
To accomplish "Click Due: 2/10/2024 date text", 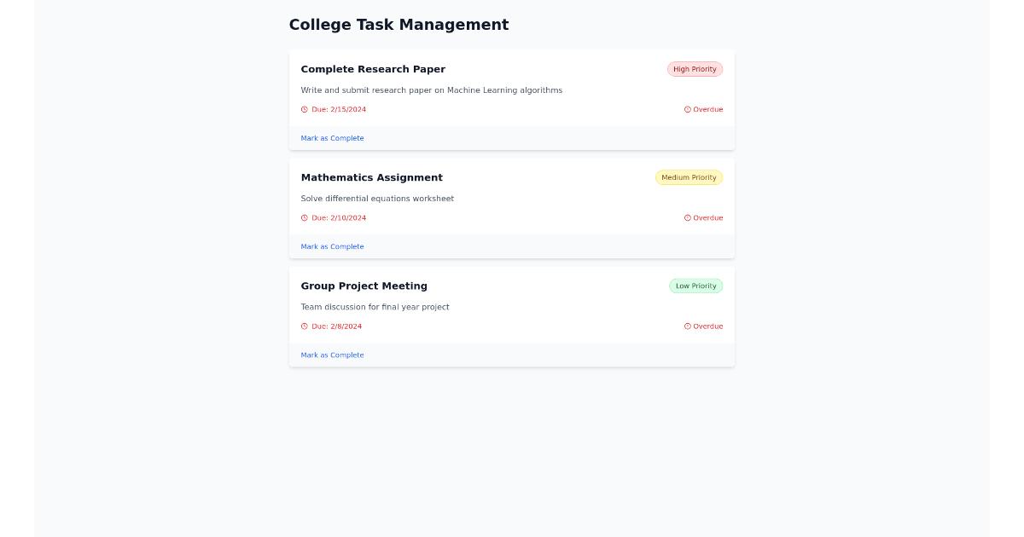I will tap(339, 217).
